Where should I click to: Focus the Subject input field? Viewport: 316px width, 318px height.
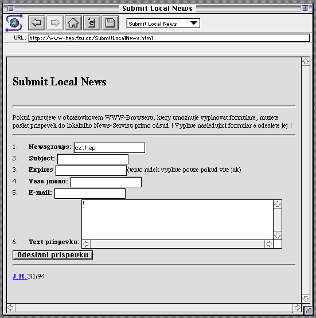(x=93, y=159)
